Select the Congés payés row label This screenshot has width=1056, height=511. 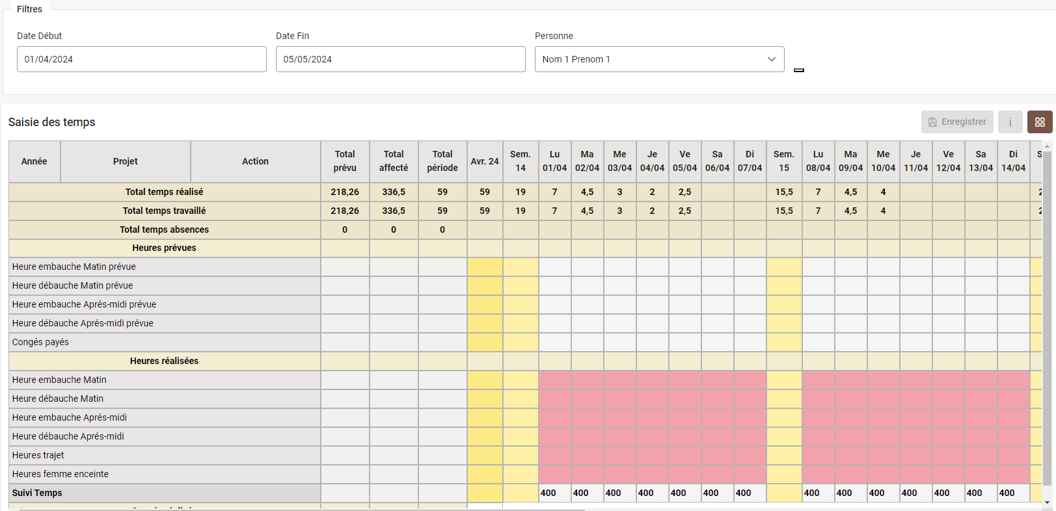[40, 343]
